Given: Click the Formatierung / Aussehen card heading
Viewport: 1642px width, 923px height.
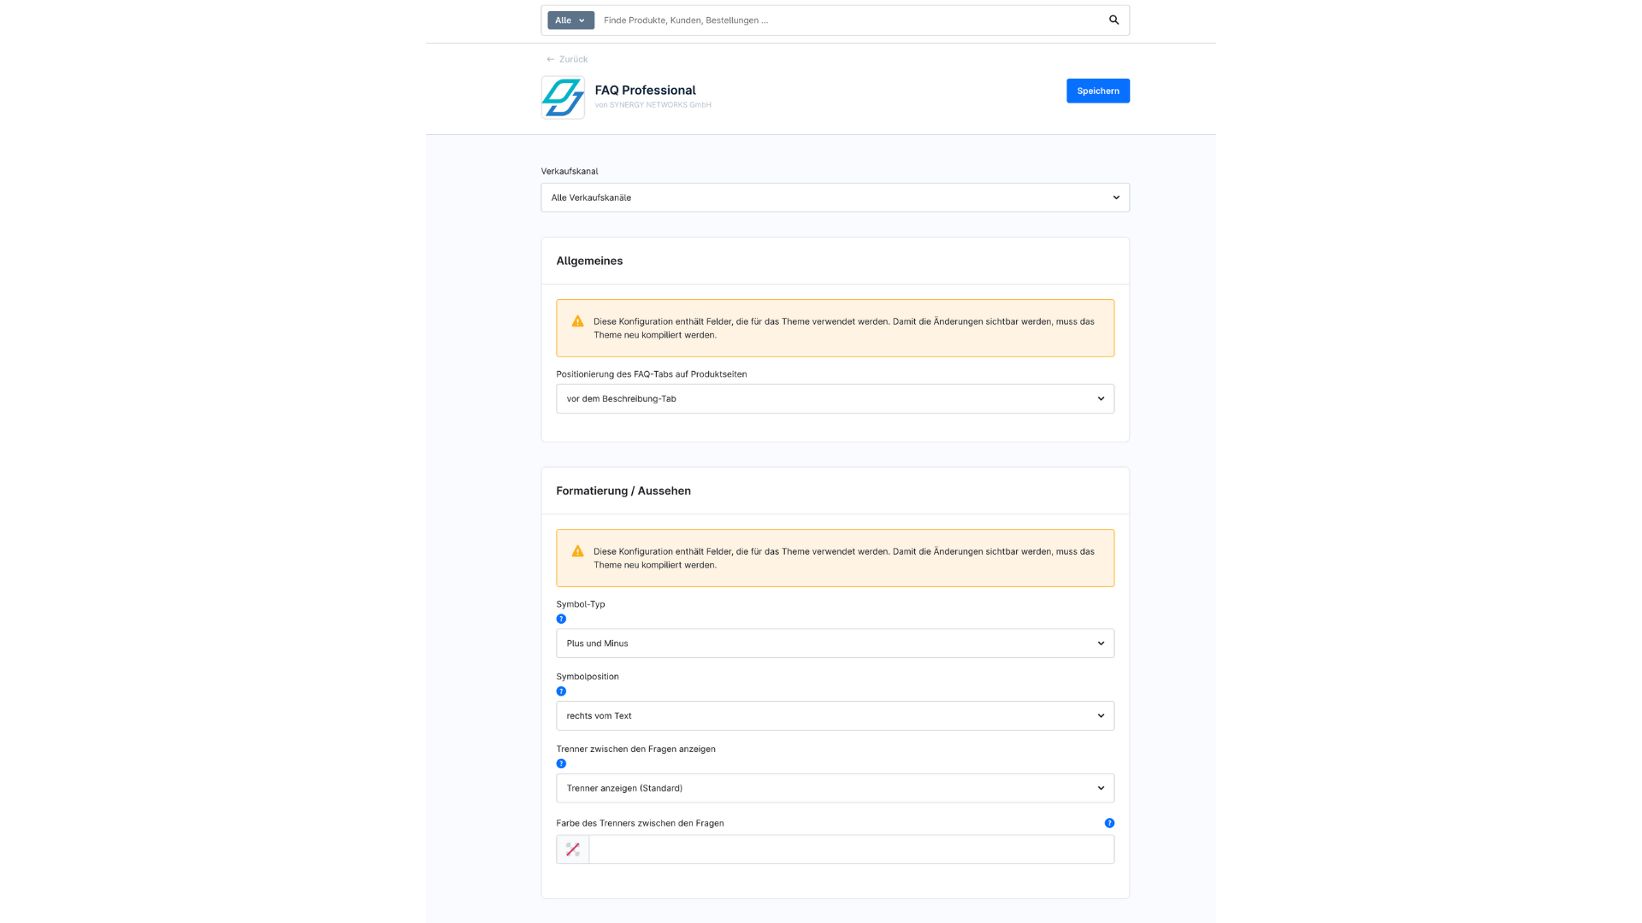Looking at the screenshot, I should pyautogui.click(x=623, y=491).
